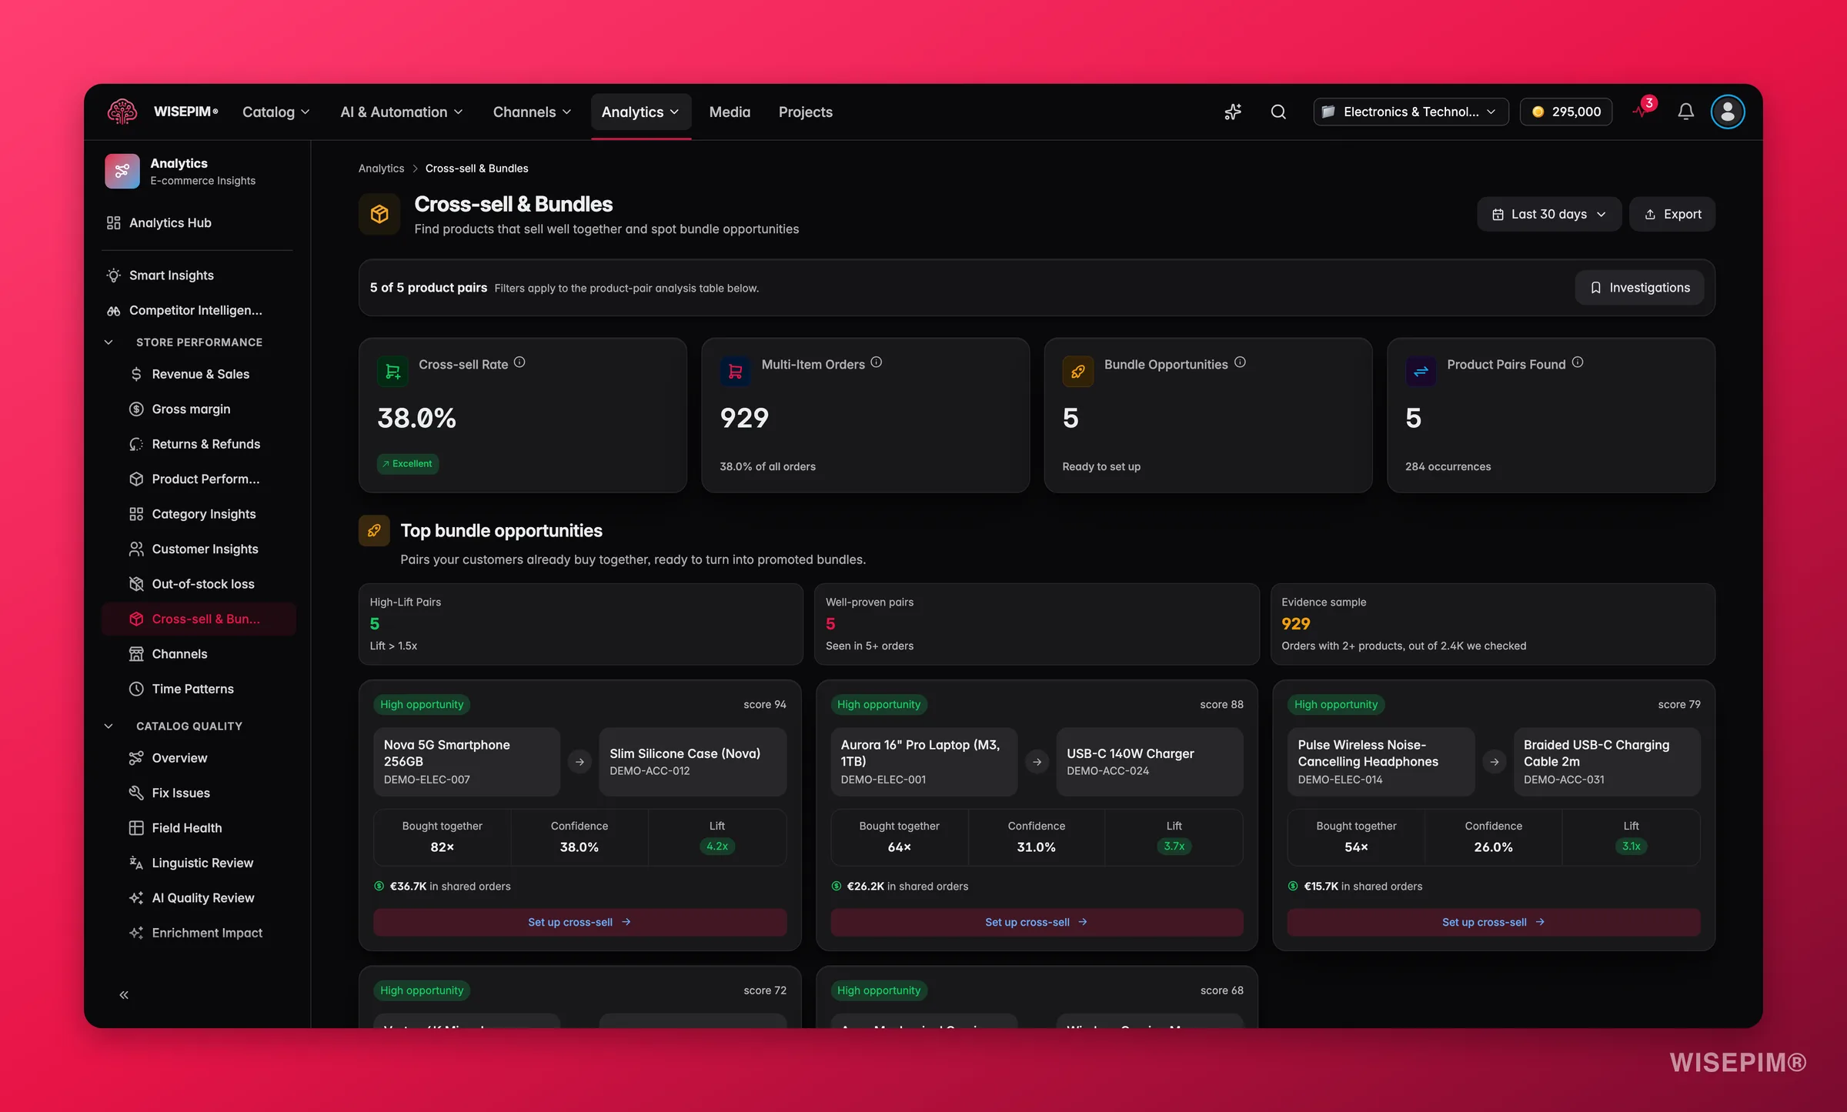
Task: Collapse the sidebar with double-chevron icon
Action: click(124, 995)
